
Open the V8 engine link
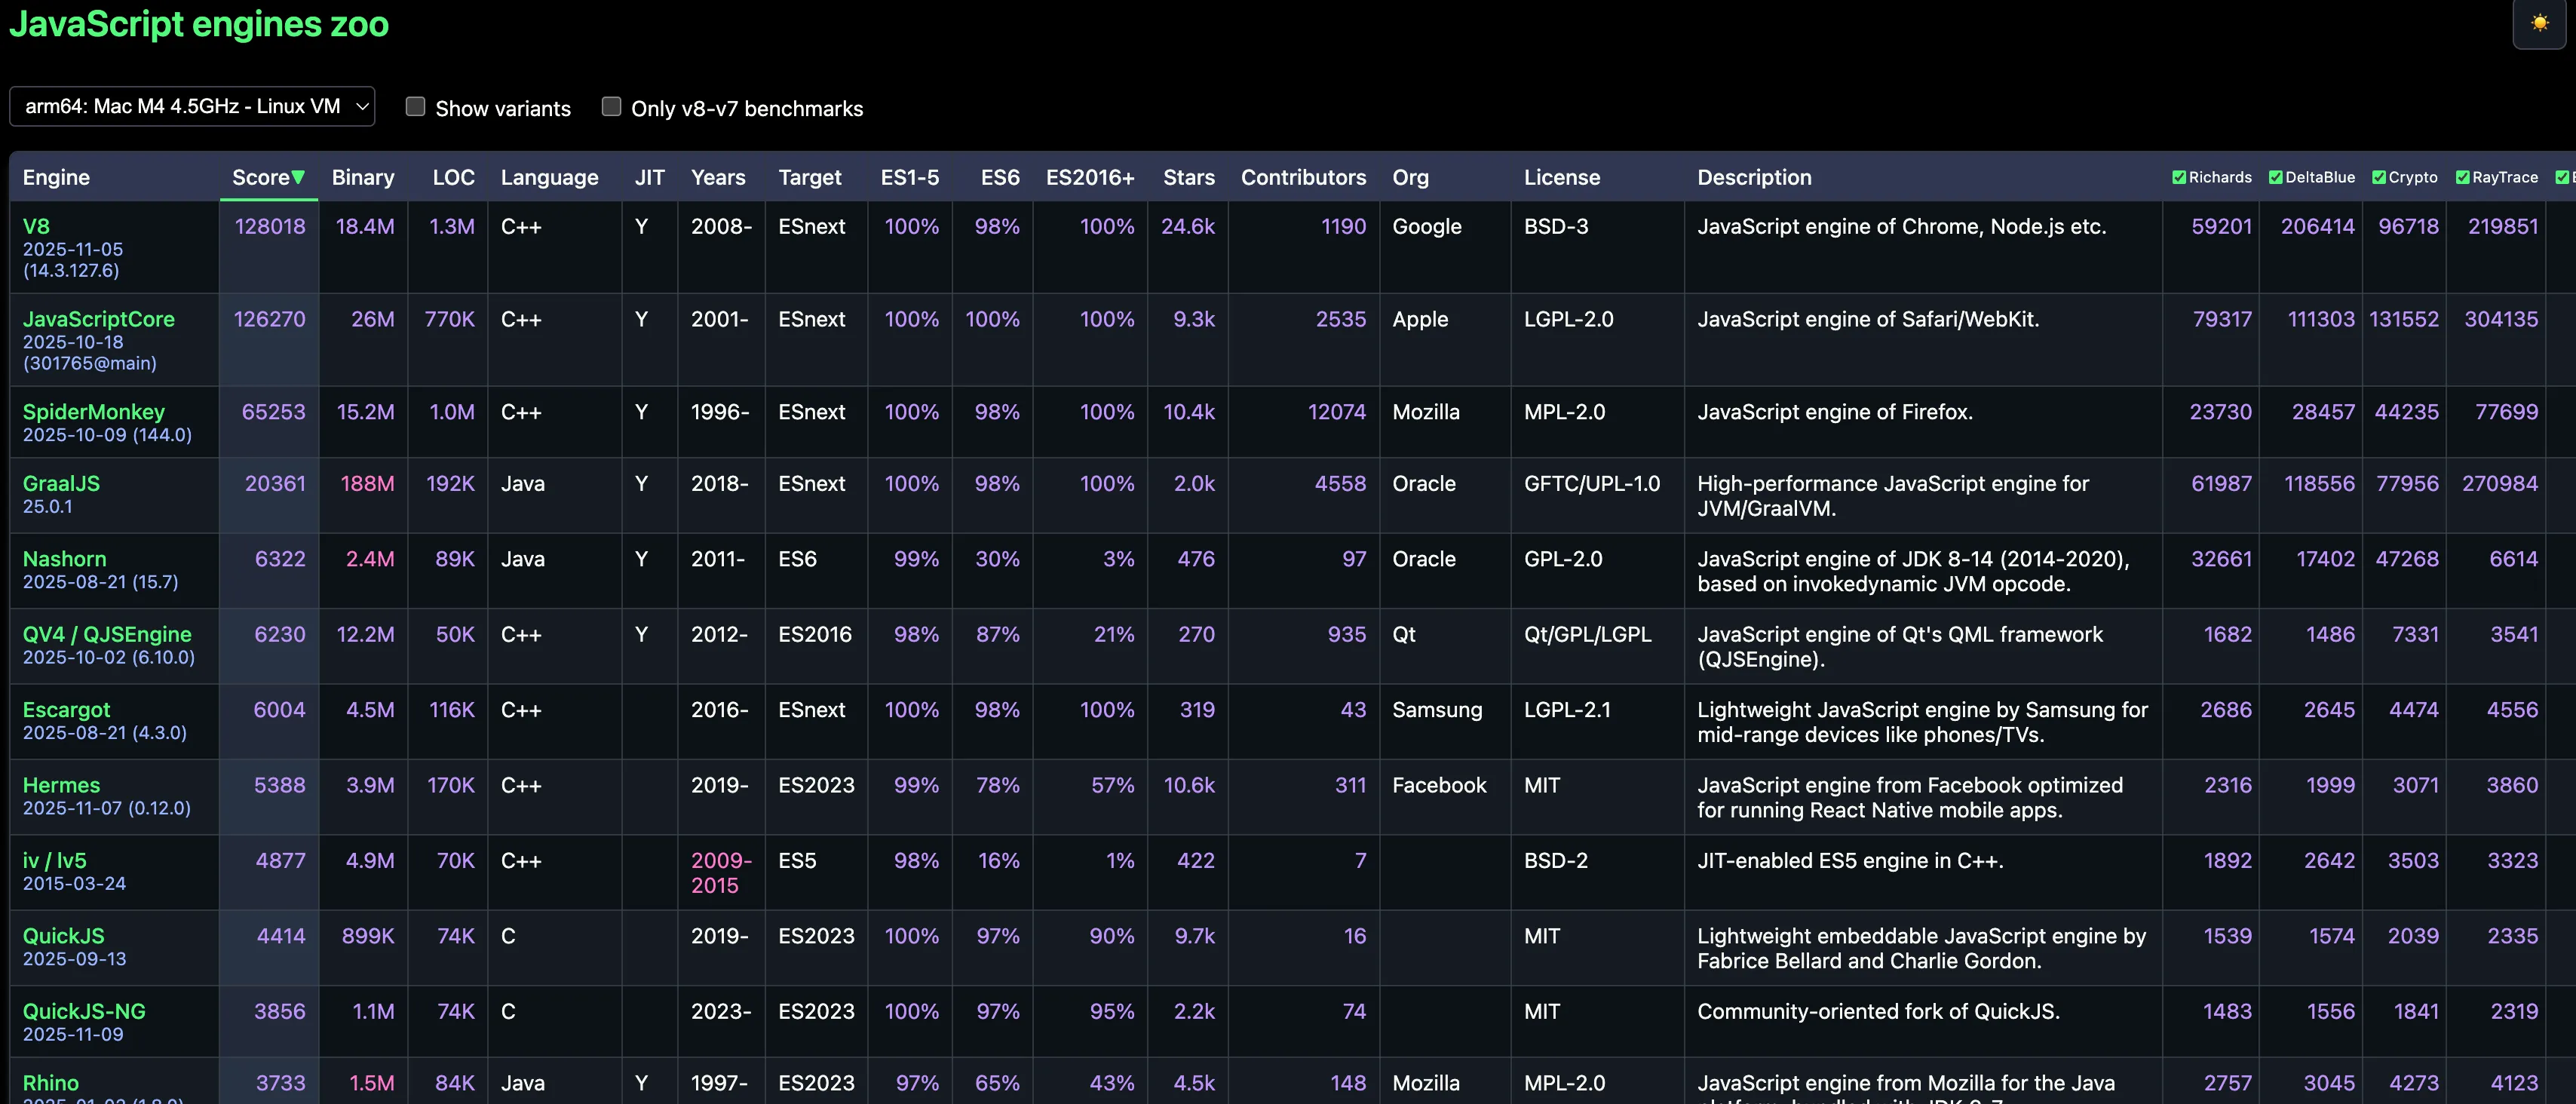click(36, 227)
